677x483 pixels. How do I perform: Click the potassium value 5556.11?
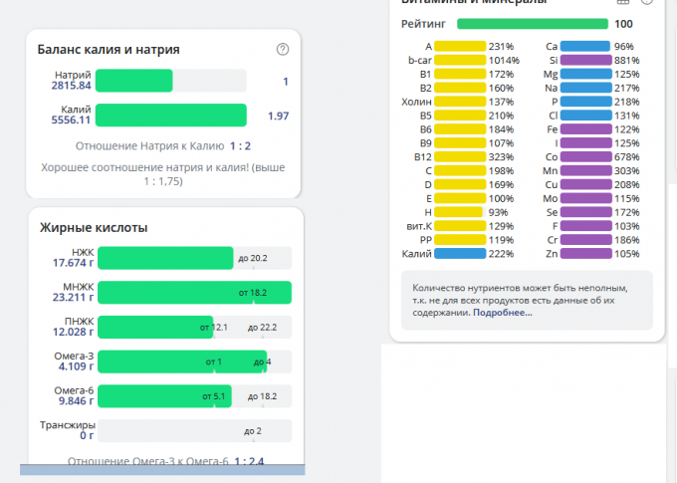[x=72, y=121]
